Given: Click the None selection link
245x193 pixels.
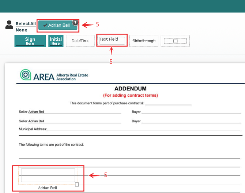Looking at the screenshot, I should pos(21,30).
